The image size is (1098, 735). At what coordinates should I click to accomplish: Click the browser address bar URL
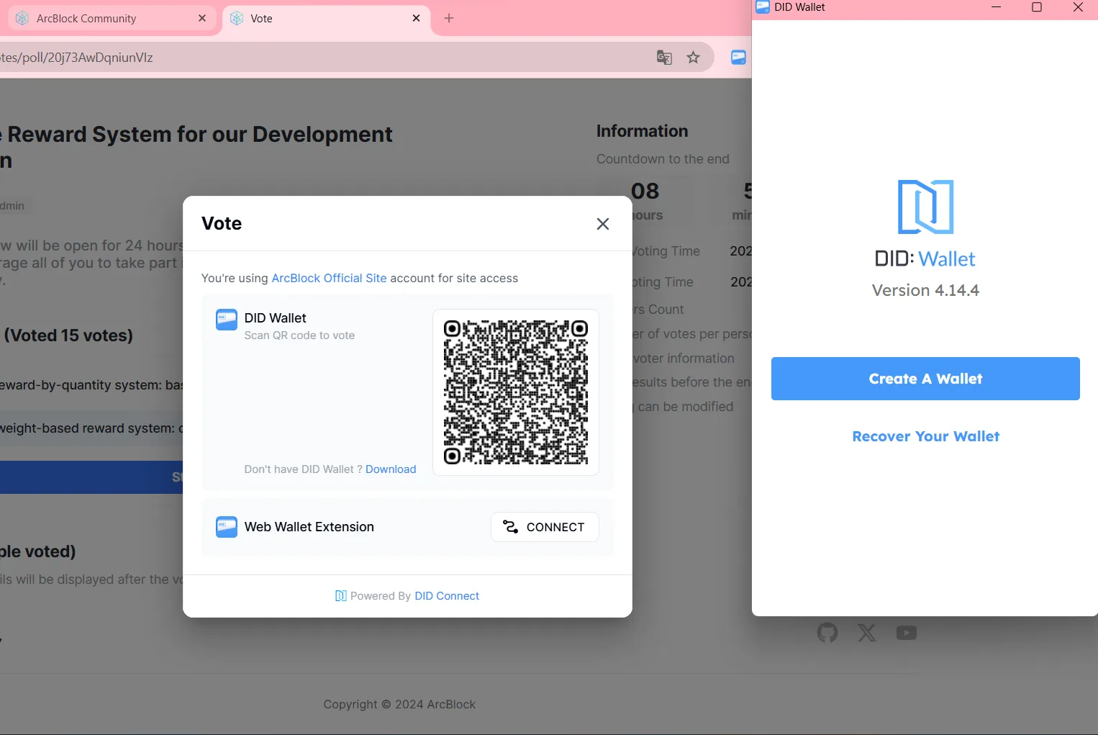click(x=76, y=58)
